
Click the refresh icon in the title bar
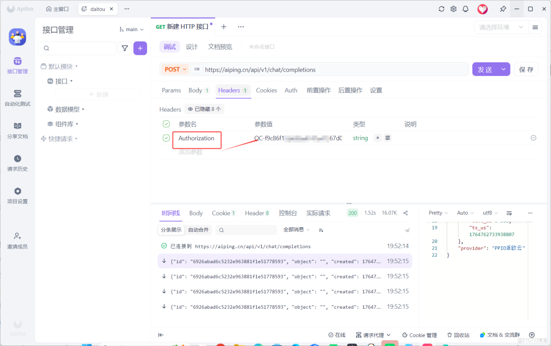pos(441,8)
